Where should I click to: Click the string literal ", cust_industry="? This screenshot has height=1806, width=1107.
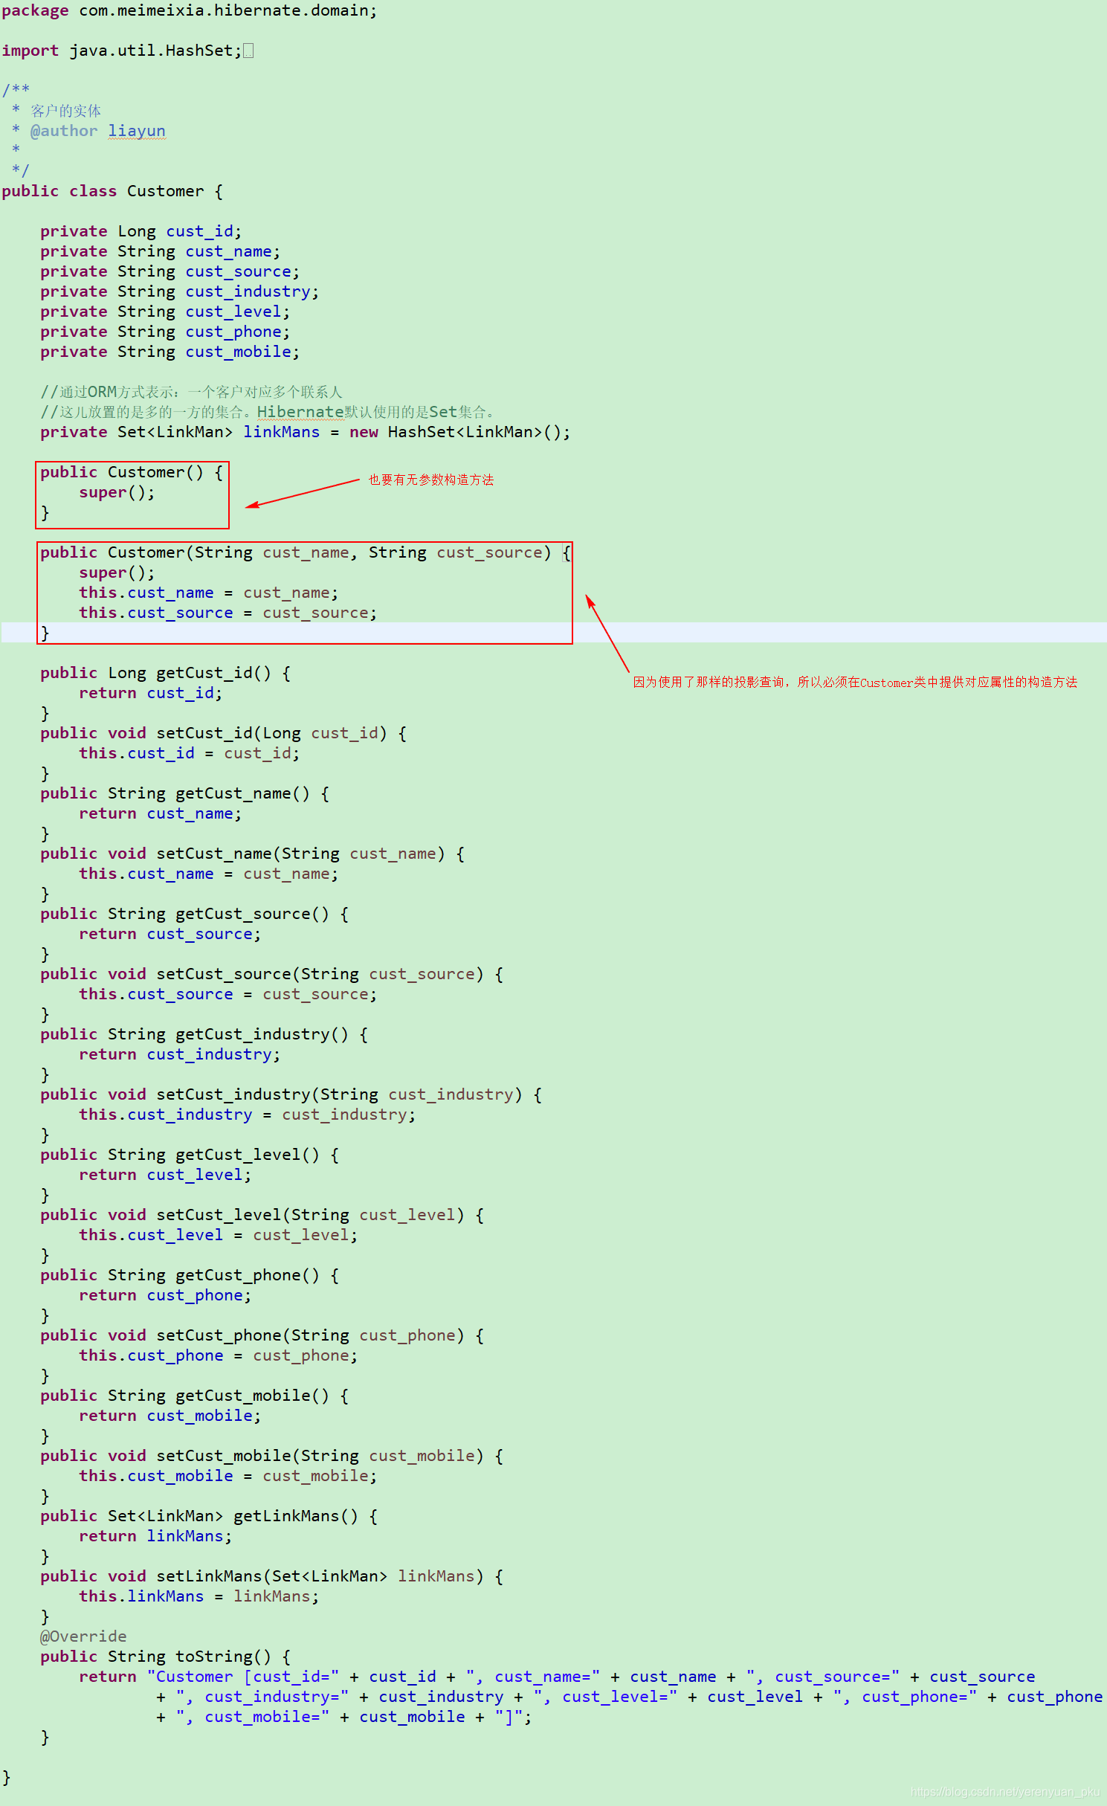tap(262, 1697)
